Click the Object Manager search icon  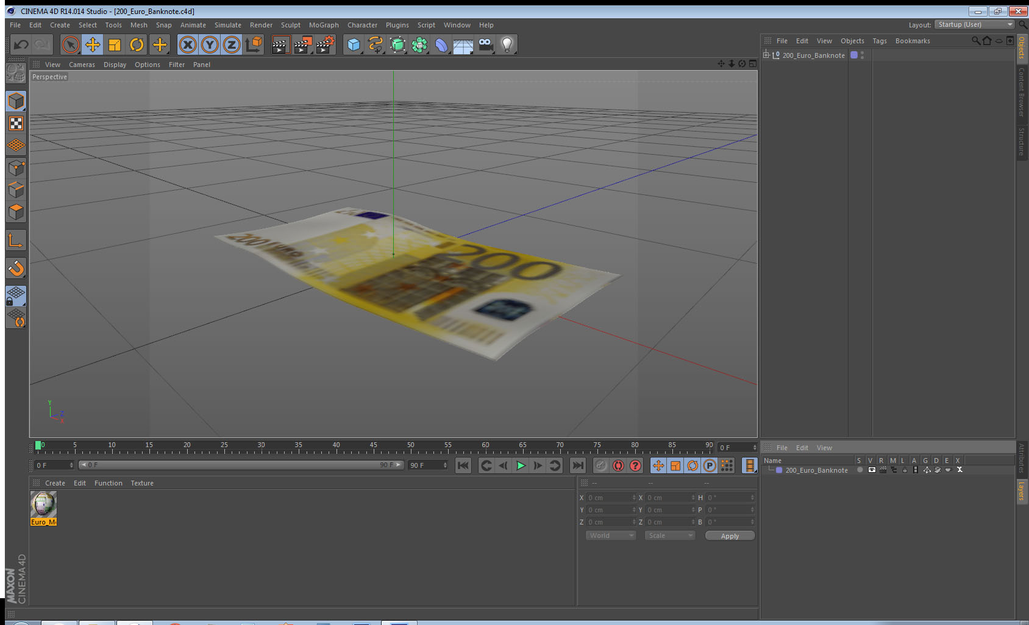(975, 41)
